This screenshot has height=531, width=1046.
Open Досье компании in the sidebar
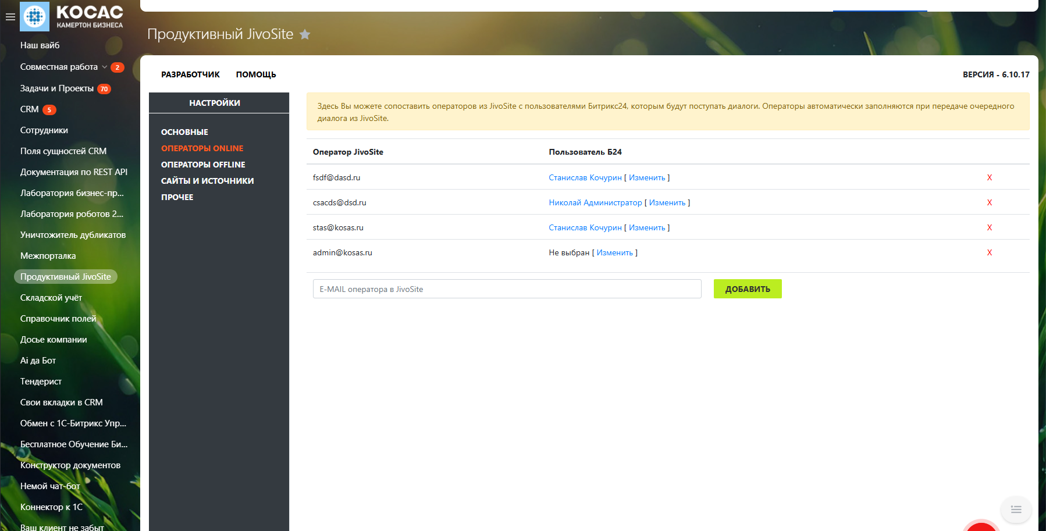click(54, 340)
